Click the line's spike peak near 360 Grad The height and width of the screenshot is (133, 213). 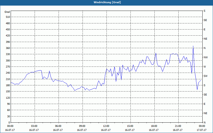[193, 46]
